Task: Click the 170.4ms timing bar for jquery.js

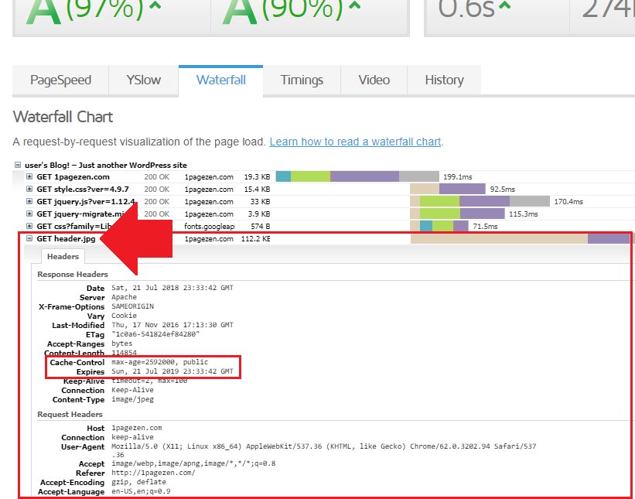Action: [480, 201]
